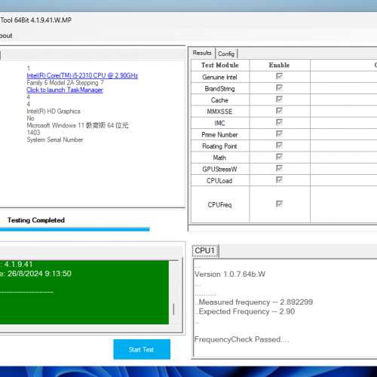This screenshot has height=377, width=377.
Task: Toggle the Floating Point checkbox
Action: (279, 146)
